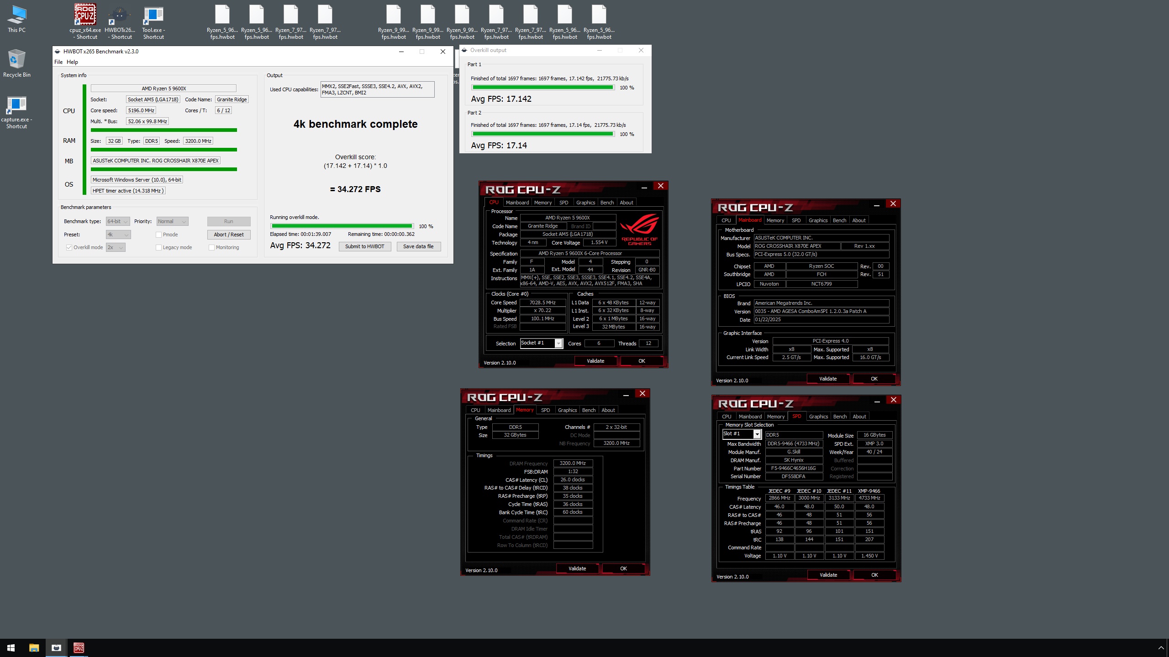Image resolution: width=1169 pixels, height=657 pixels.
Task: Click OK in CPU-Z Memory window
Action: pyautogui.click(x=623, y=568)
